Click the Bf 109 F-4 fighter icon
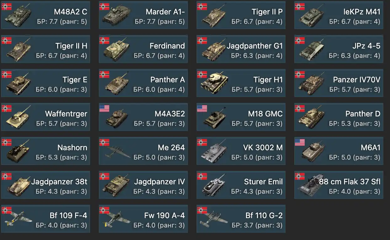This screenshot has height=240, width=390. (x=19, y=219)
